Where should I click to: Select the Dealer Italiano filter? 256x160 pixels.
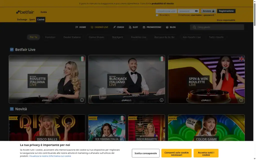(x=72, y=37)
